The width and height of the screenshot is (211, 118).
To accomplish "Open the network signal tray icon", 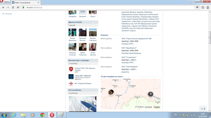I will point(191,115).
